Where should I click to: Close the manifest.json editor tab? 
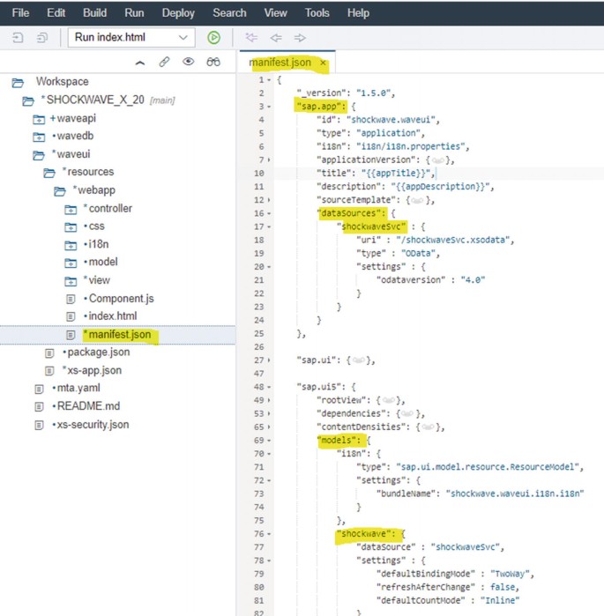[x=323, y=63]
